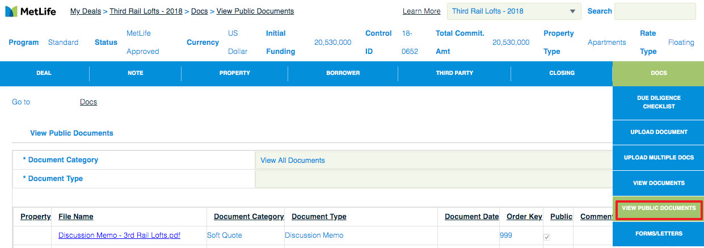The width and height of the screenshot is (704, 248).
Task: Toggle Public checkbox for Discussion Memo row
Action: click(547, 237)
